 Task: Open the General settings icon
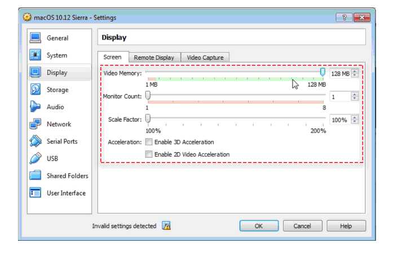click(x=35, y=38)
